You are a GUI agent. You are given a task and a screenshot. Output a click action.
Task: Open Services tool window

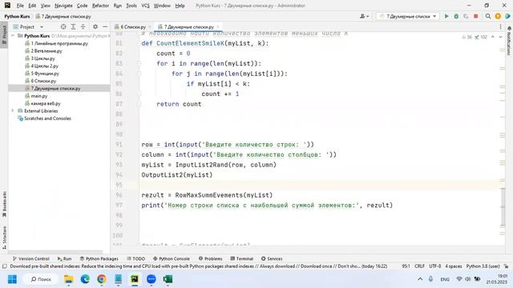click(272, 258)
